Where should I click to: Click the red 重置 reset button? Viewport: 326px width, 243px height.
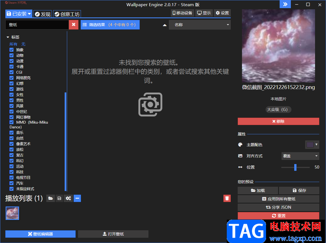point(279,216)
